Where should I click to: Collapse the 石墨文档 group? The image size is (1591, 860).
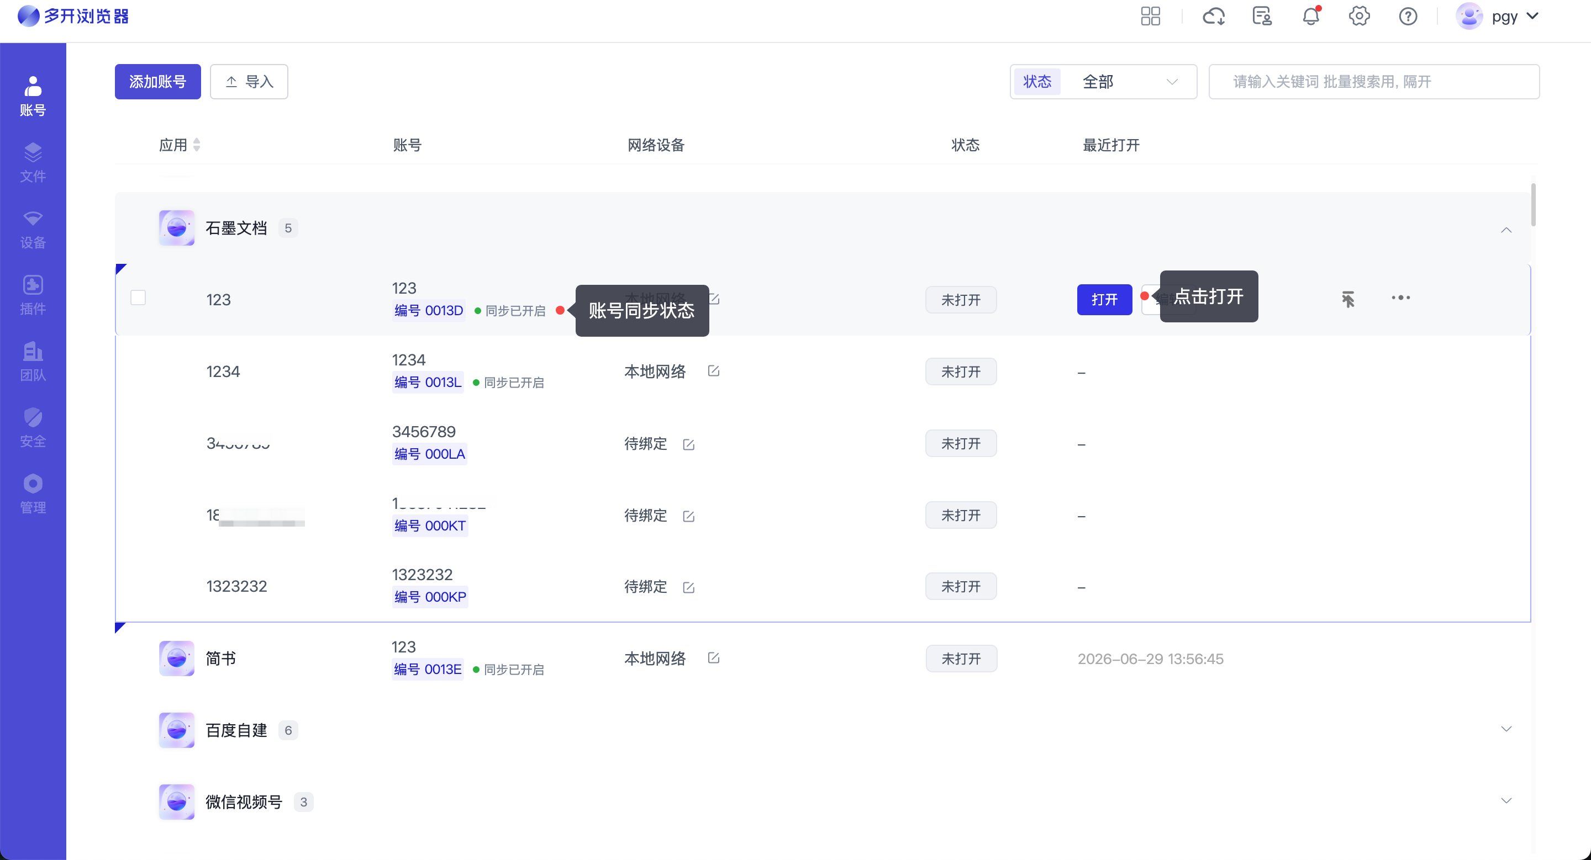click(x=1506, y=230)
